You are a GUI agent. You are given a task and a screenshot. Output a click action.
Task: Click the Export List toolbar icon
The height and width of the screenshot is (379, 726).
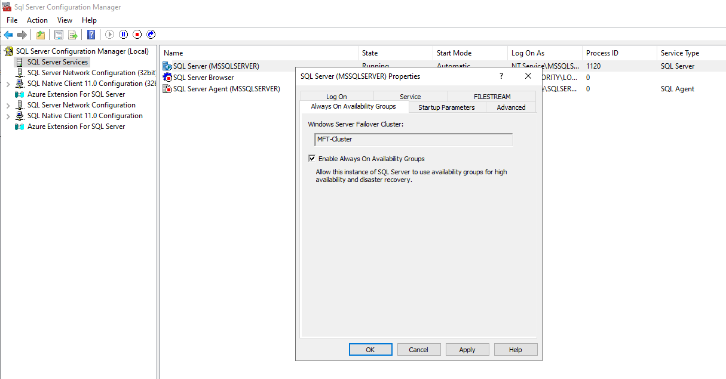(73, 35)
